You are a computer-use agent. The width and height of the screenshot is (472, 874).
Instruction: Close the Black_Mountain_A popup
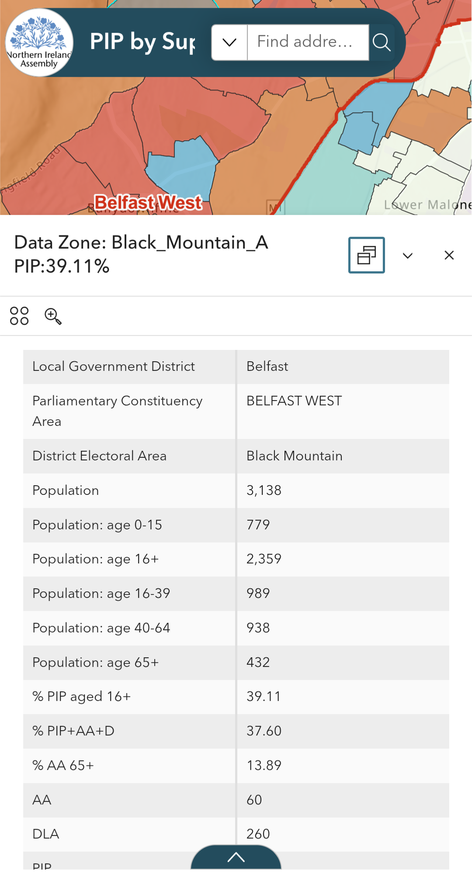(449, 256)
